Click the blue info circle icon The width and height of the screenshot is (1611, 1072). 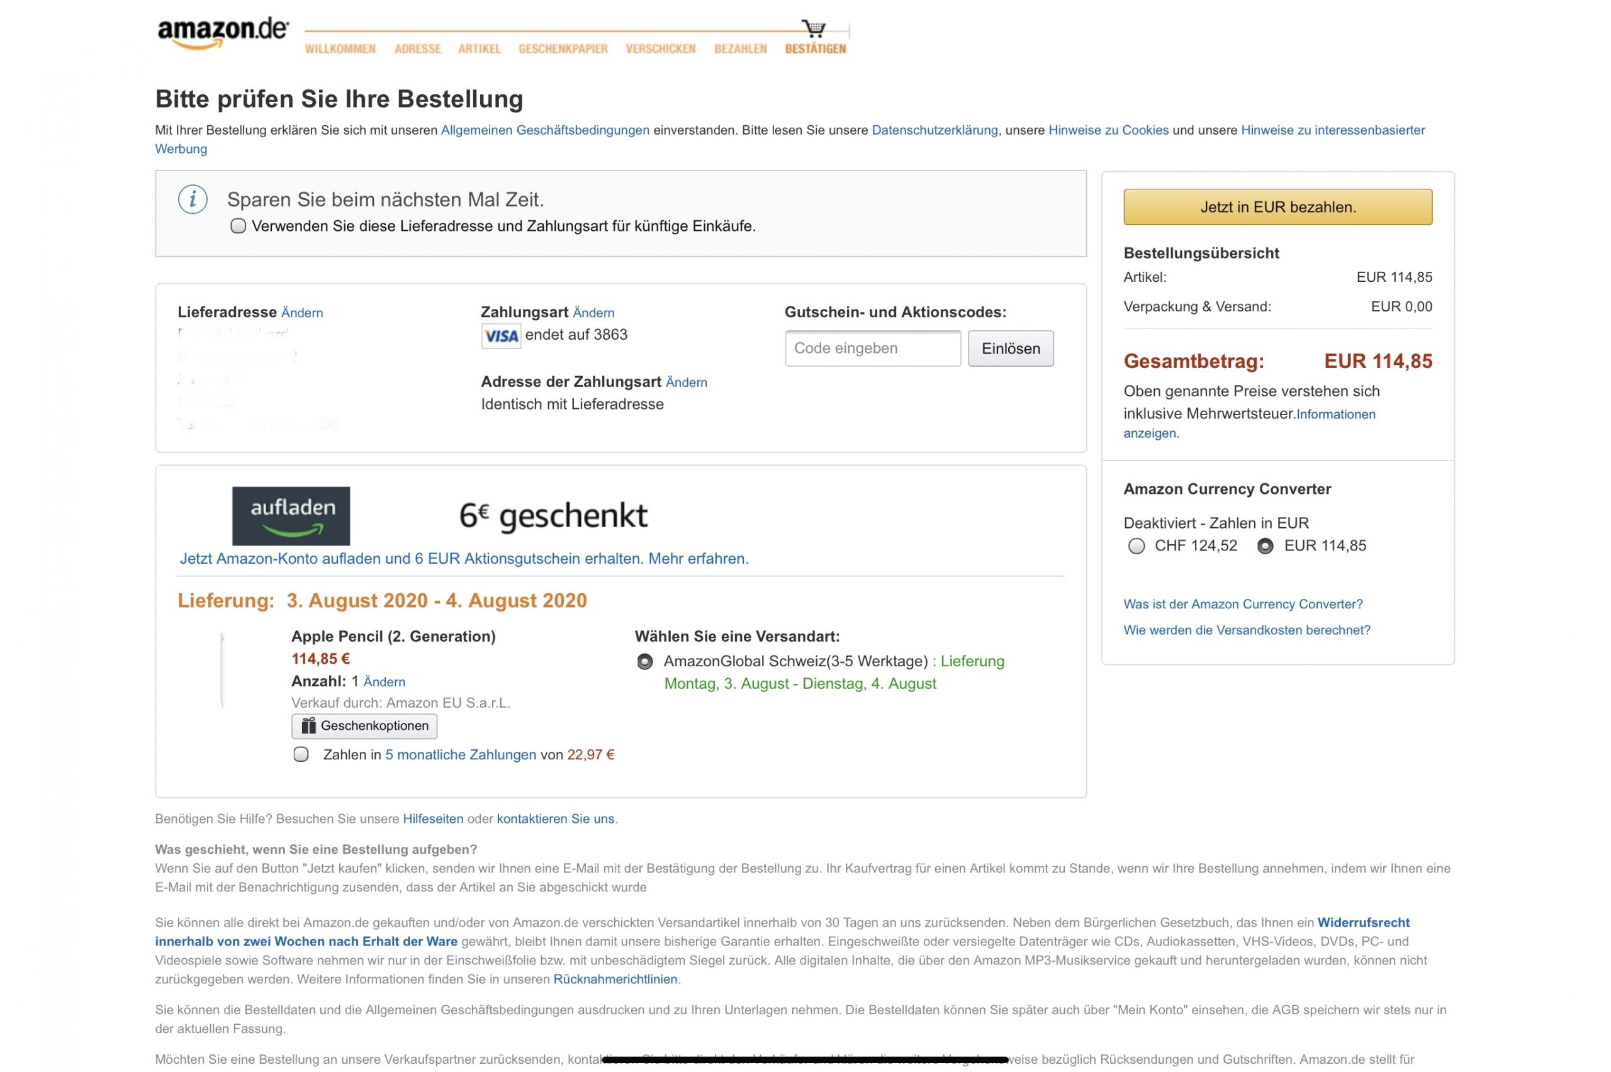[x=192, y=199]
